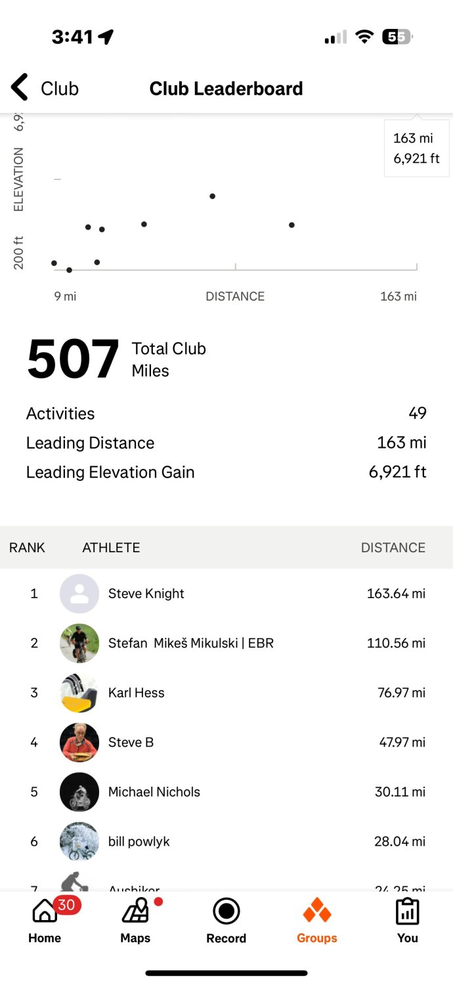Tap Steve Knight's default avatar
Viewport: 453px width, 985px height.
pyautogui.click(x=79, y=594)
